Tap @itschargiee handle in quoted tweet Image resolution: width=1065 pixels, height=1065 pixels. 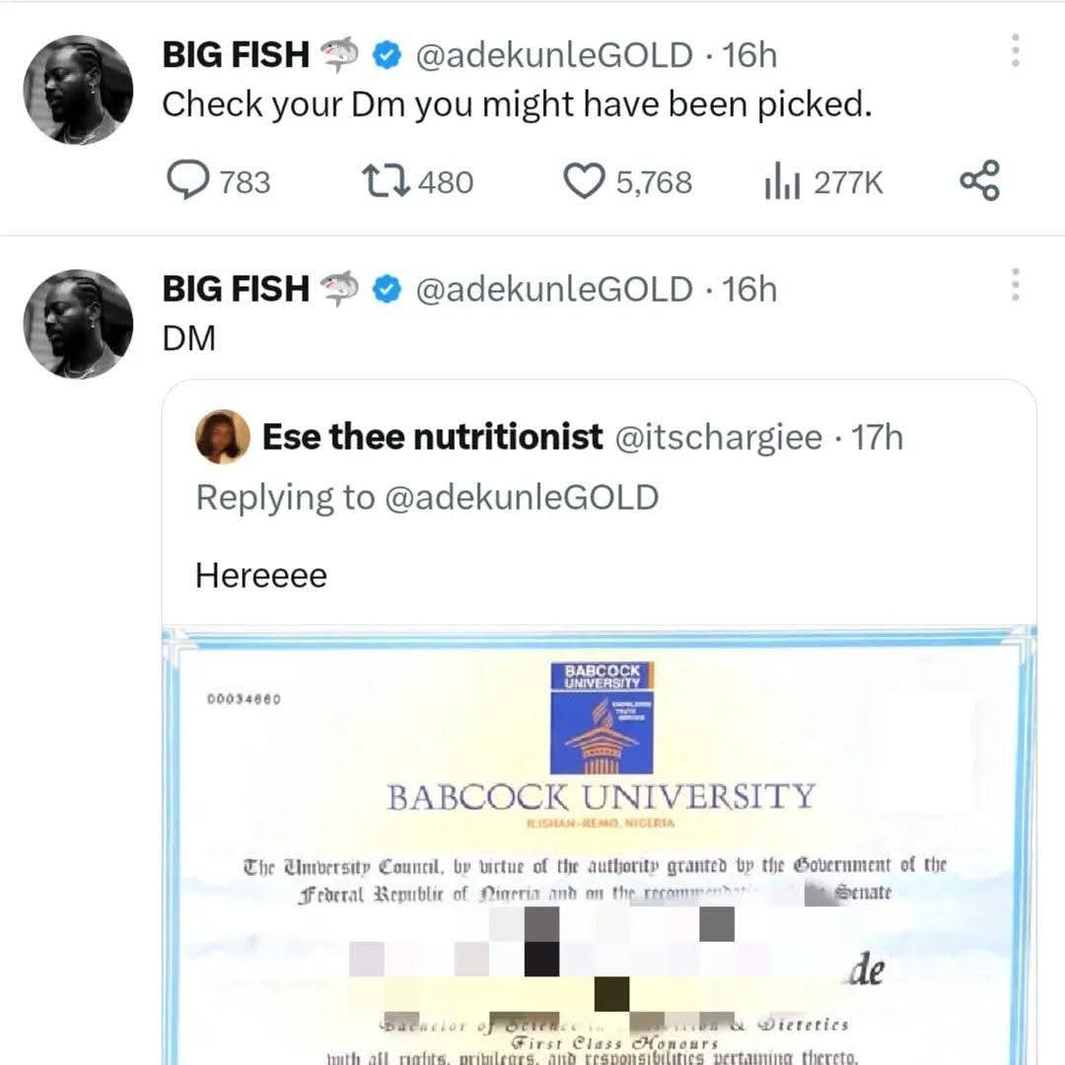719,438
